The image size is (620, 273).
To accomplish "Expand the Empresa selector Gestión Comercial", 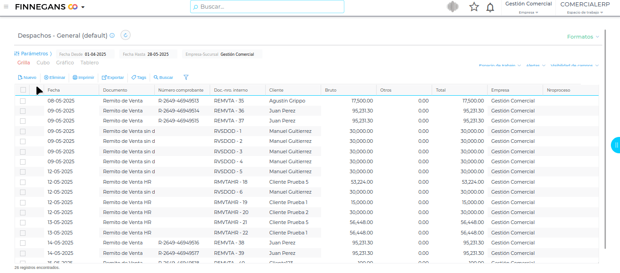I will tap(529, 8).
